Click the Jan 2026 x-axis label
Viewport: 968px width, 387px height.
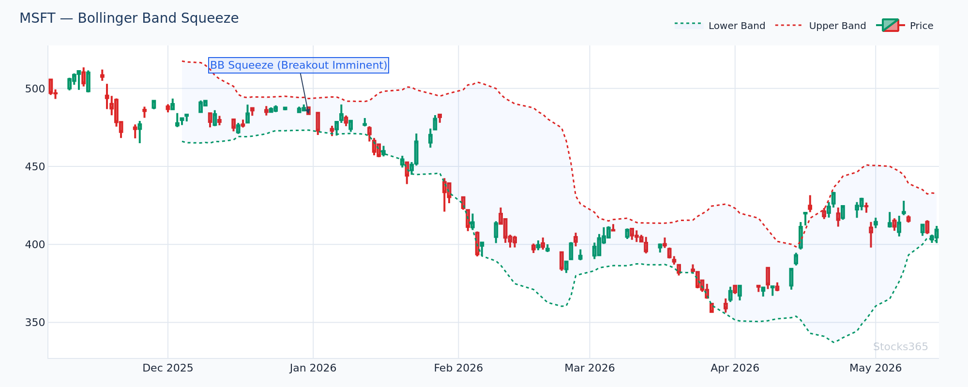(313, 368)
